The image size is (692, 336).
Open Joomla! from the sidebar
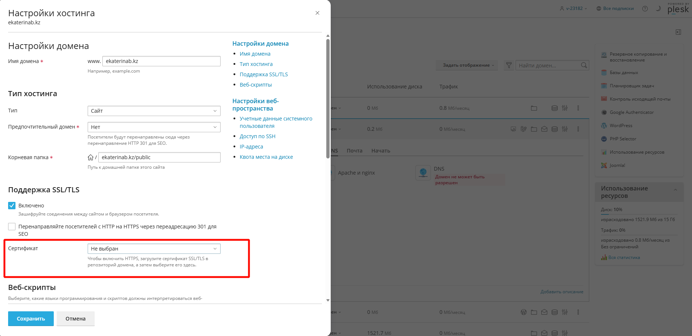617,165
